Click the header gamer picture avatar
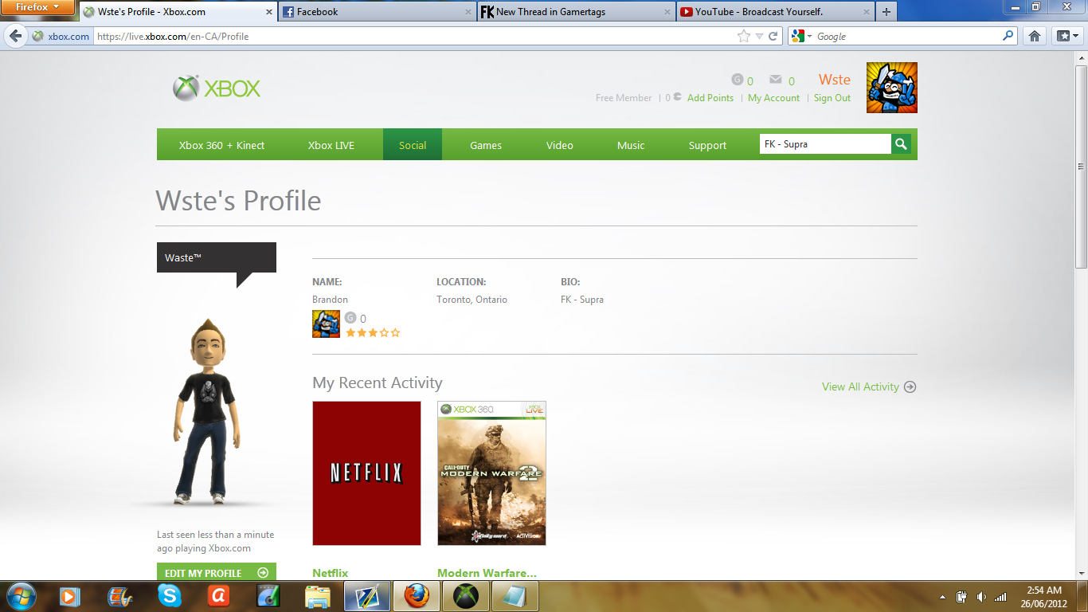 coord(892,88)
